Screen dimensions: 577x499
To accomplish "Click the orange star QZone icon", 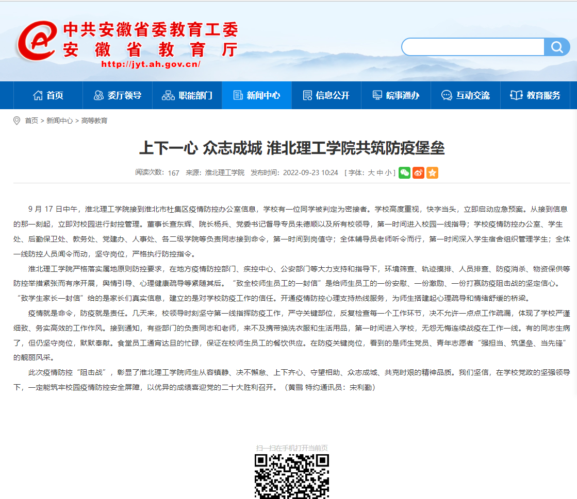I will click(x=433, y=173).
